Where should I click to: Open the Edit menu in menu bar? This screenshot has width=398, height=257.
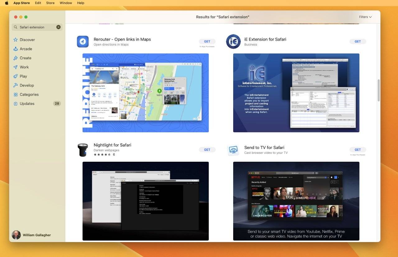point(38,3)
